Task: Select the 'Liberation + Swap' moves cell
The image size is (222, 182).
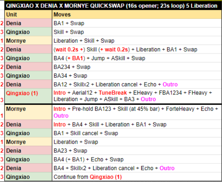Action: click(136, 142)
